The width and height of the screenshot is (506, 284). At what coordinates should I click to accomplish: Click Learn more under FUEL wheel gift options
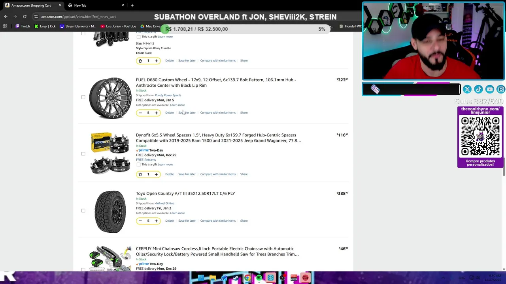[x=177, y=105]
